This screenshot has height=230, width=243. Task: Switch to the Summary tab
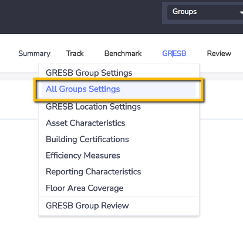(x=34, y=53)
